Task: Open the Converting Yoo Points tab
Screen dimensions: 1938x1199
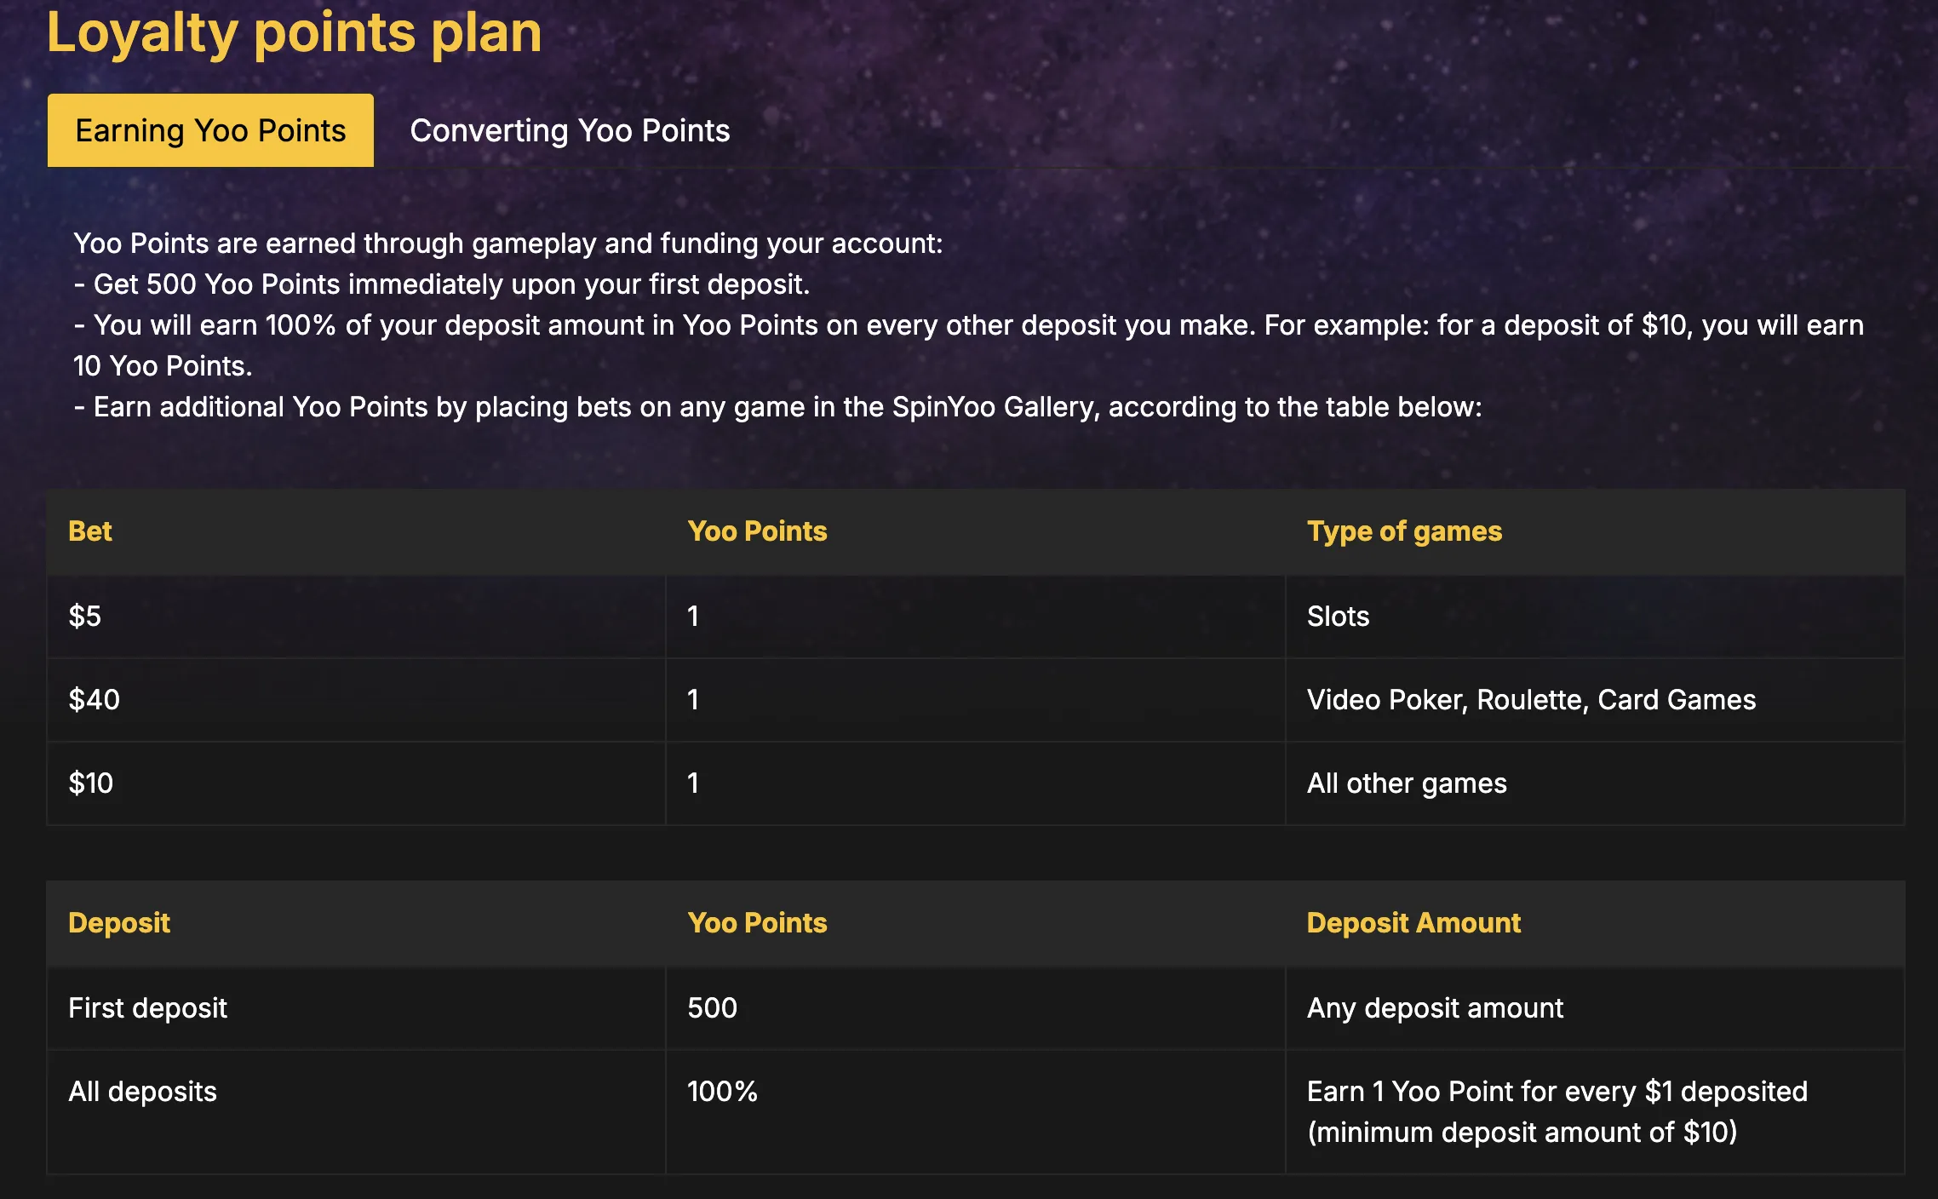Action: 570,130
